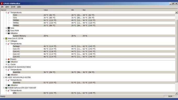Click thermometer icon of WDC Temperatures

point(9,80)
